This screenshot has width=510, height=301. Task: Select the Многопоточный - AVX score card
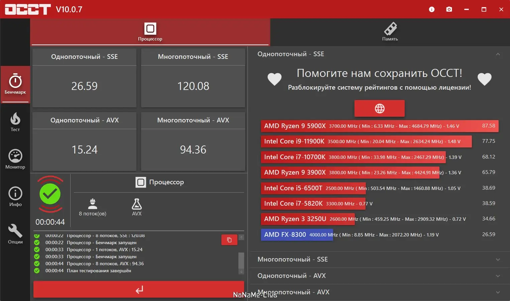193,141
